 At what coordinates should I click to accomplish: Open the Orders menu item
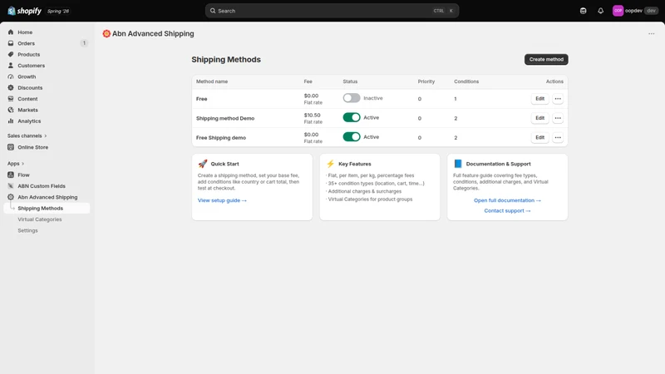click(47, 43)
